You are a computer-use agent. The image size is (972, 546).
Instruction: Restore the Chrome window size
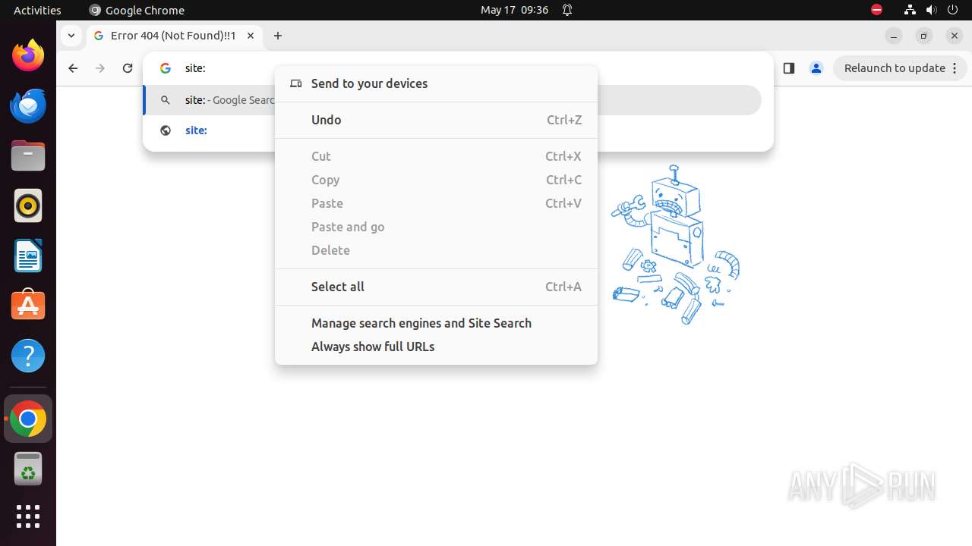924,36
